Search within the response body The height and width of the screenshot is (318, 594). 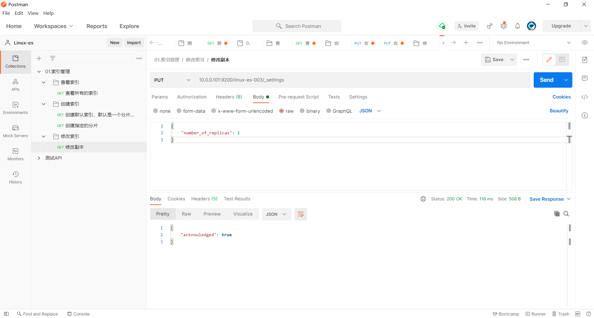point(566,214)
